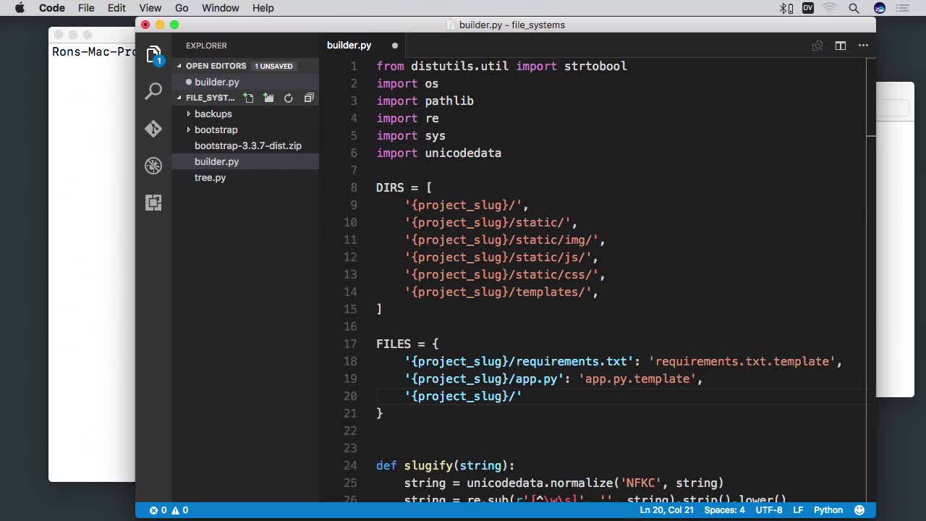926x521 pixels.
Task: Toggle split editor layout
Action: [x=840, y=46]
